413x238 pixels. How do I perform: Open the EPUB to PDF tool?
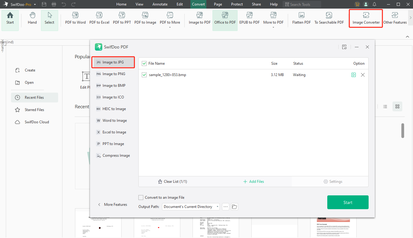tap(250, 18)
